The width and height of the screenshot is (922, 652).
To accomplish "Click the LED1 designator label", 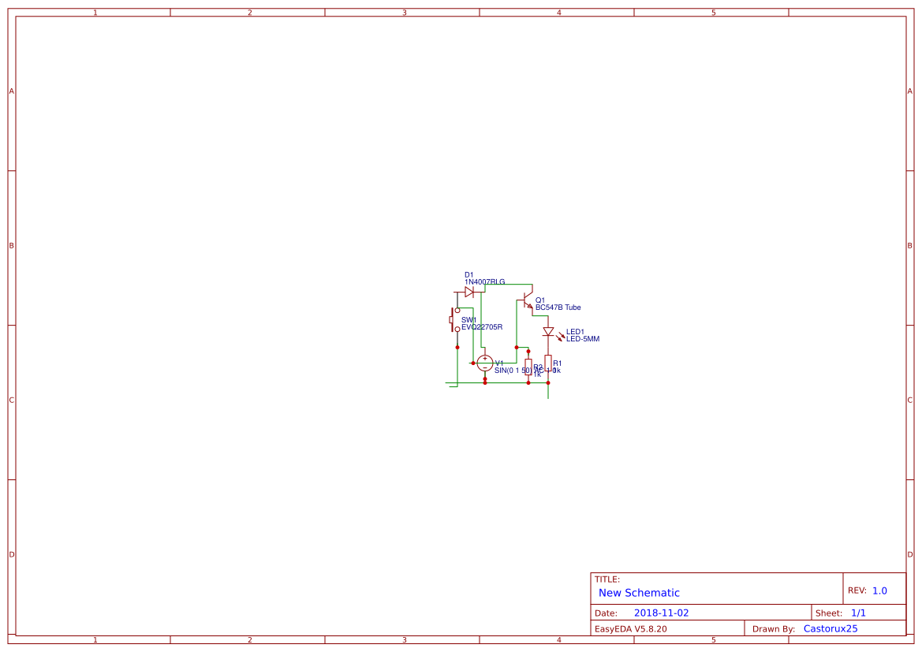I will click(575, 332).
